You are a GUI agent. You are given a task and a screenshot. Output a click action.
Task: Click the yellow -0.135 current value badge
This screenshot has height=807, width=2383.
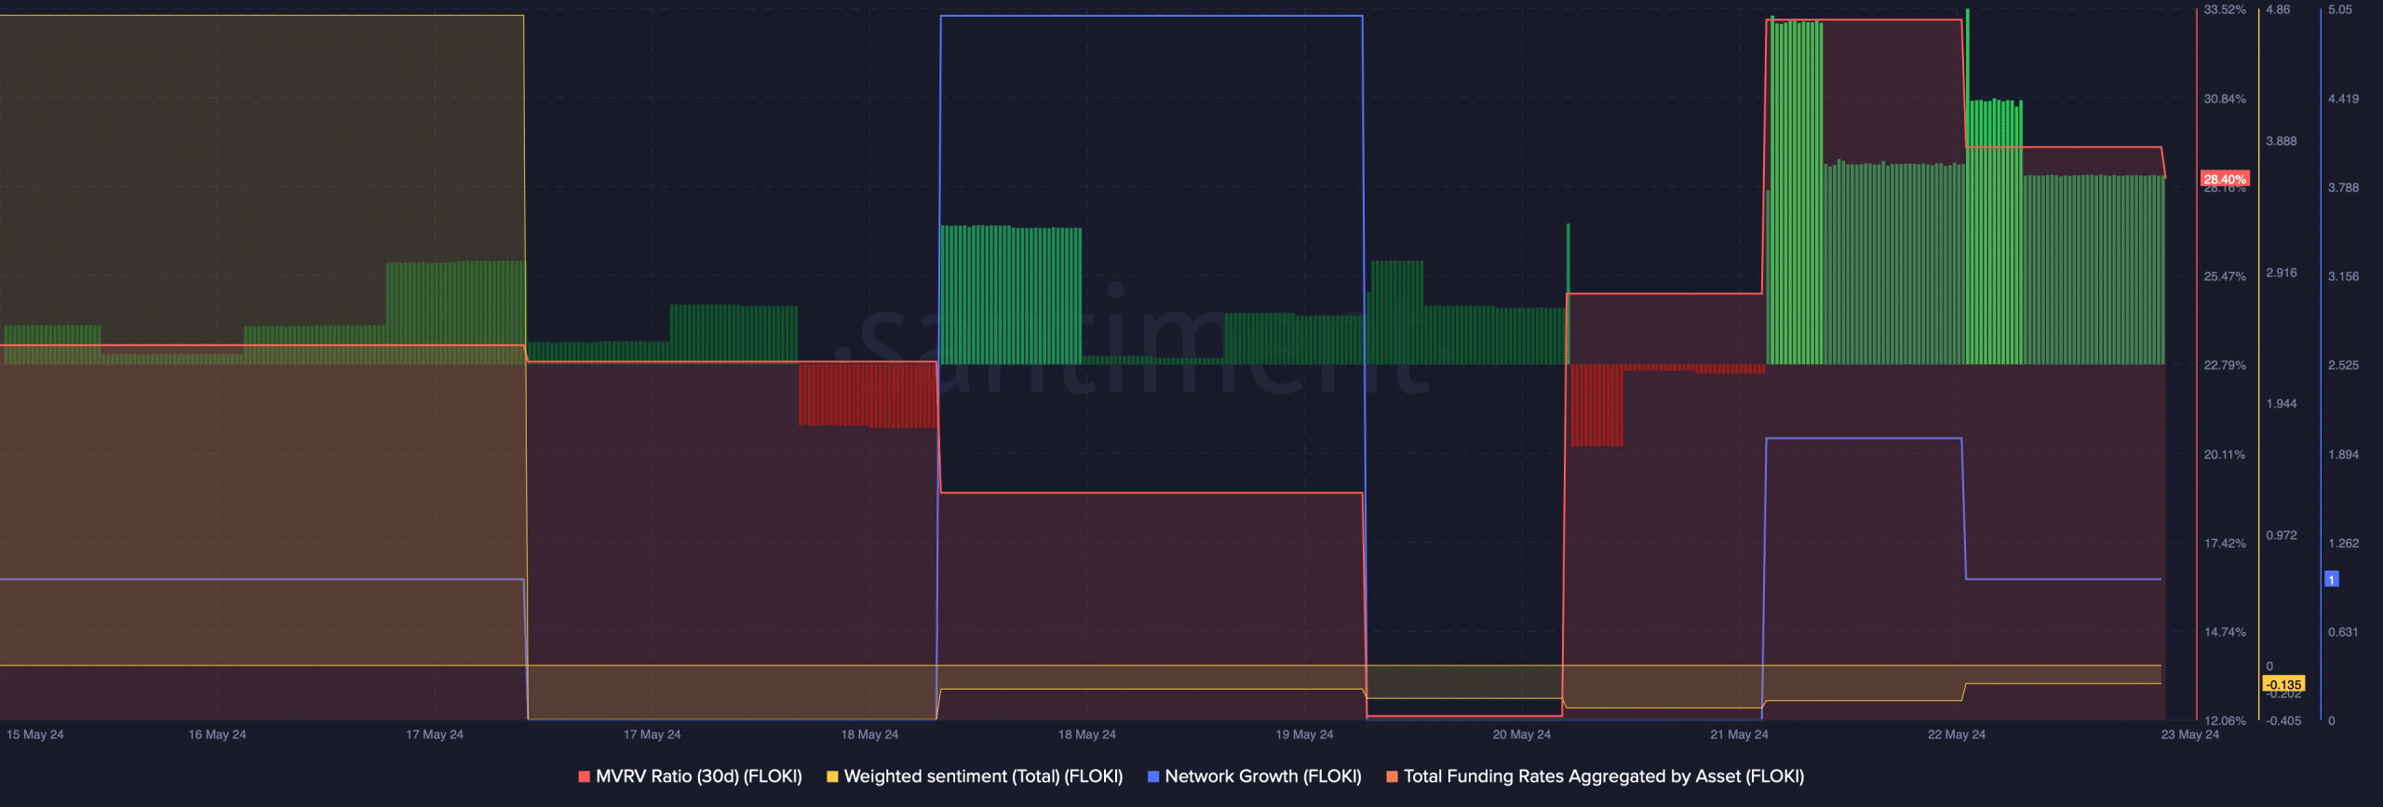[2283, 684]
